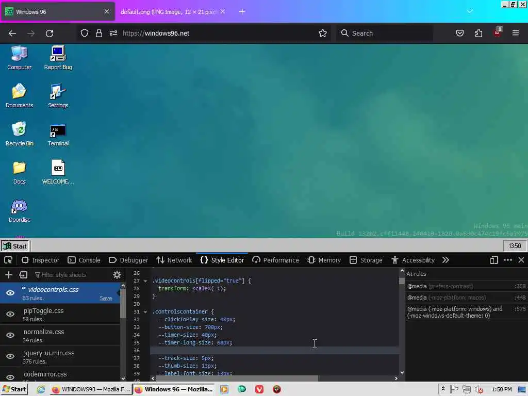Viewport: 528px width, 396px height.
Task: Toggle visibility of jquery-ui.min.css
Action: click(x=10, y=356)
